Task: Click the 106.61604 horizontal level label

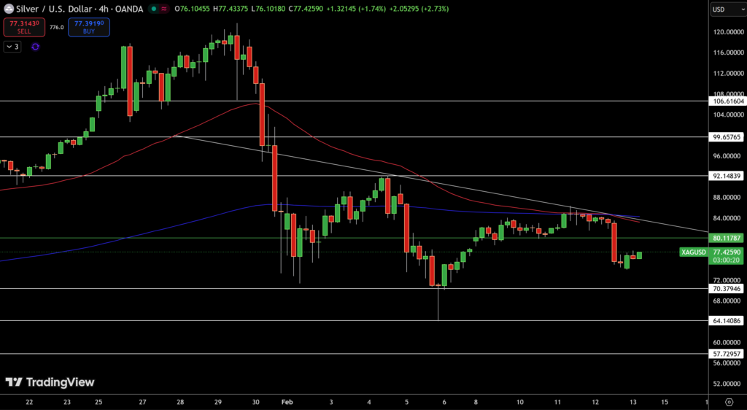Action: pos(727,101)
